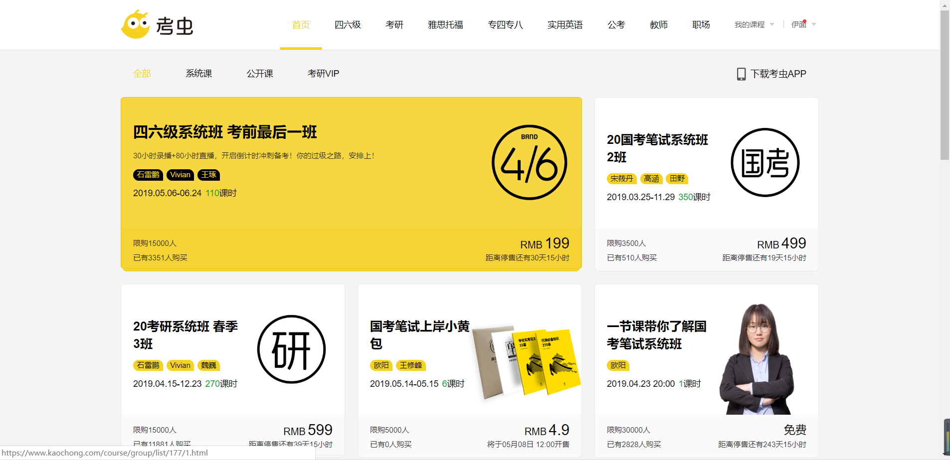Open the 实用英语 nav item

click(565, 25)
